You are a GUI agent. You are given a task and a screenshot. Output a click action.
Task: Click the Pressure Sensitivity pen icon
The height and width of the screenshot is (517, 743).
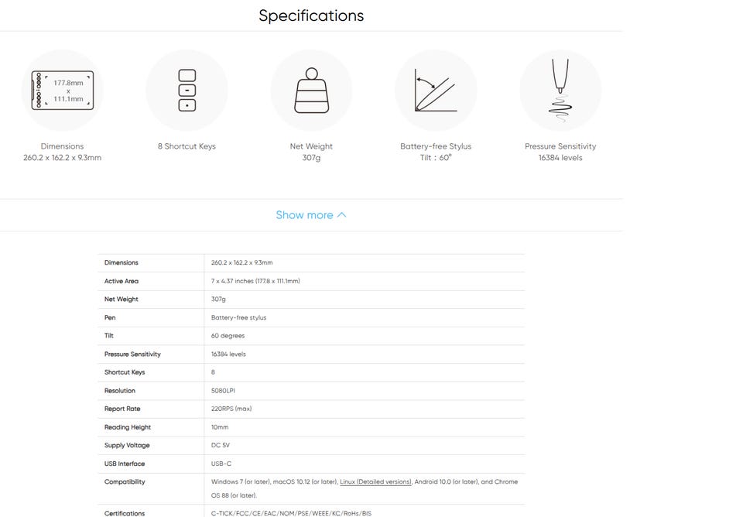[x=560, y=91]
